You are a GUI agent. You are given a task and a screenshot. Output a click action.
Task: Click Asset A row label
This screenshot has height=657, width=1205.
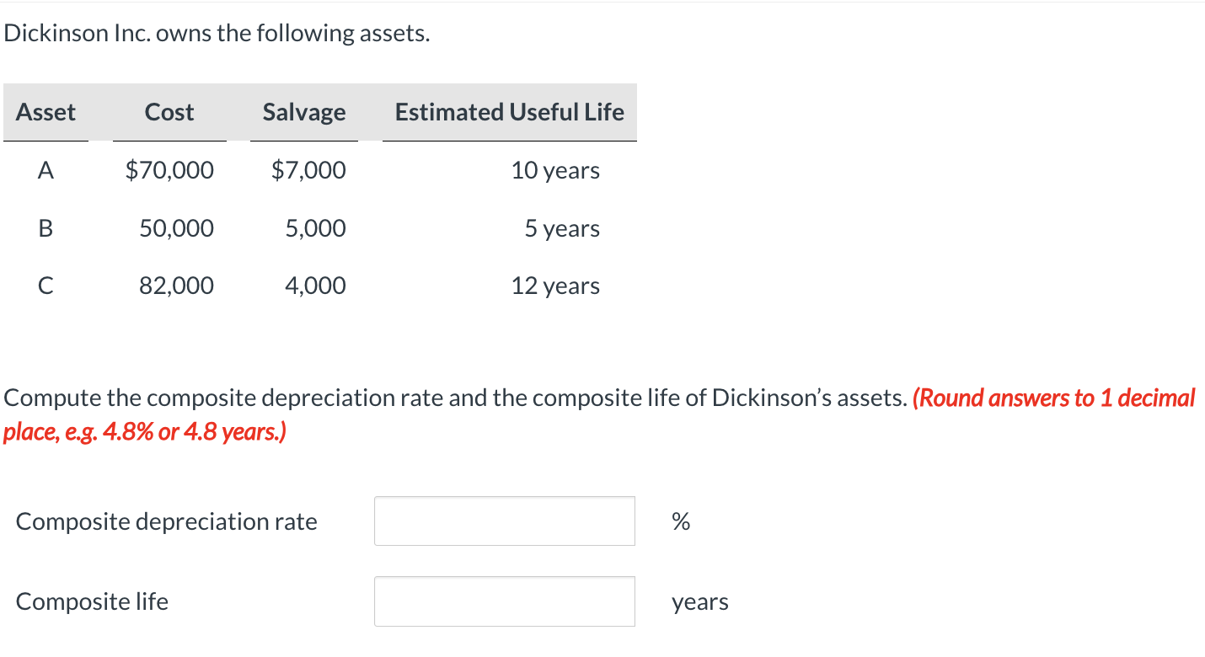coord(45,169)
